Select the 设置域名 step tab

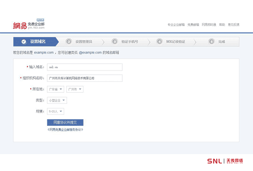[36, 42]
